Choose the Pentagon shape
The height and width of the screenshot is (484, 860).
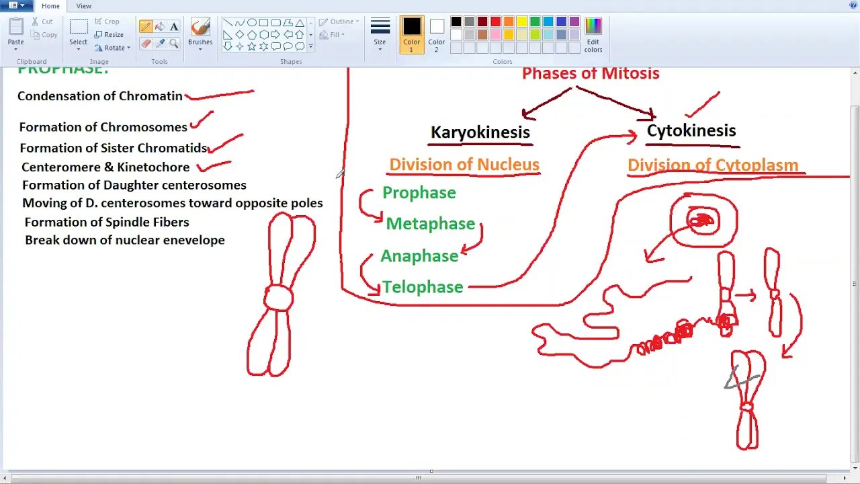[x=252, y=35]
